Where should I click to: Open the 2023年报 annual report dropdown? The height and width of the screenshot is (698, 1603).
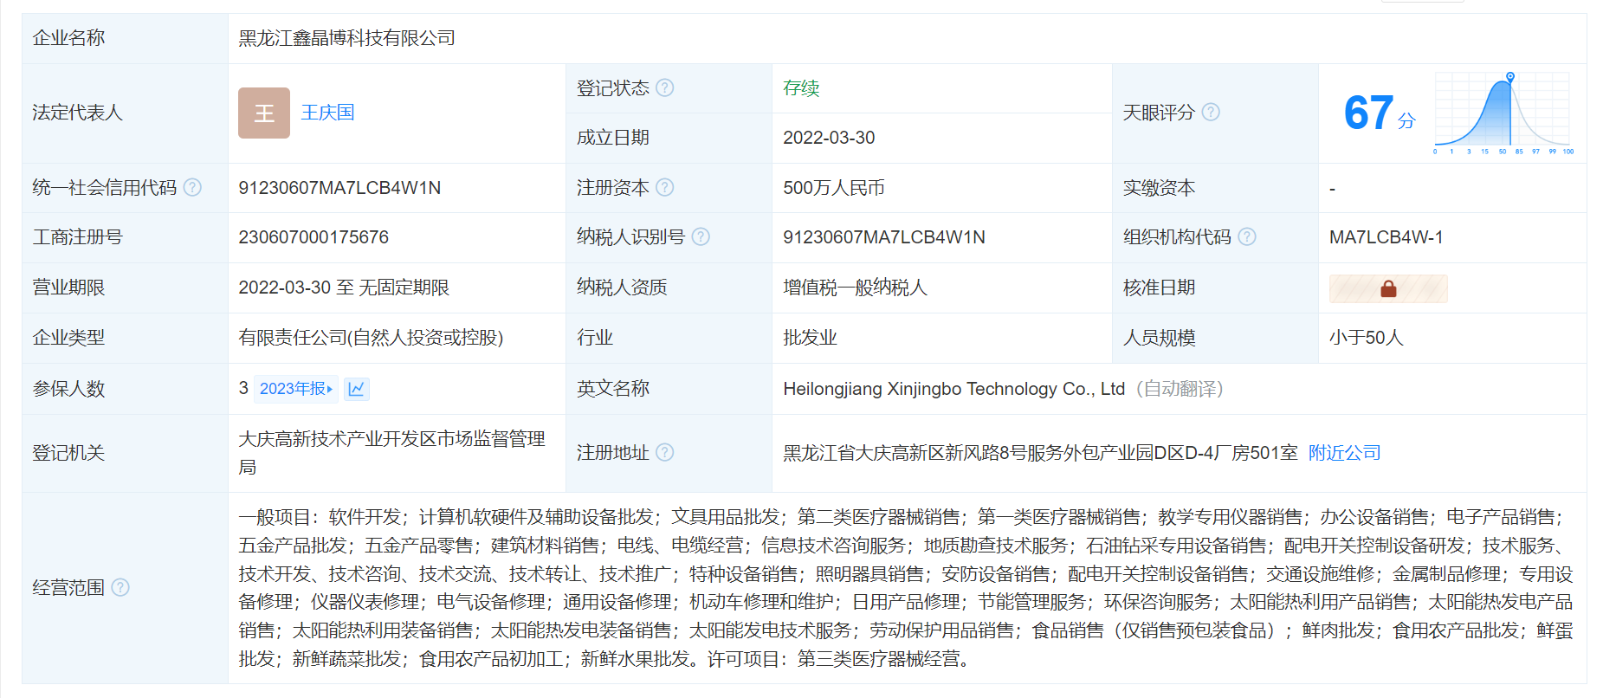[x=295, y=389]
